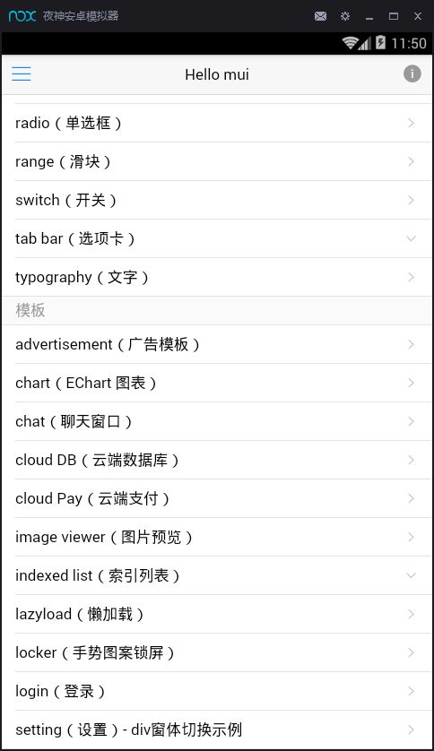This screenshot has height=751, width=434.
Task: Tap the 模板 section header
Action: pos(30,310)
